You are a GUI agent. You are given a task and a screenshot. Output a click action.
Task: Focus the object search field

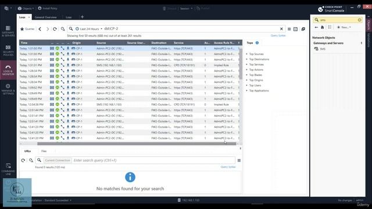click(338, 20)
